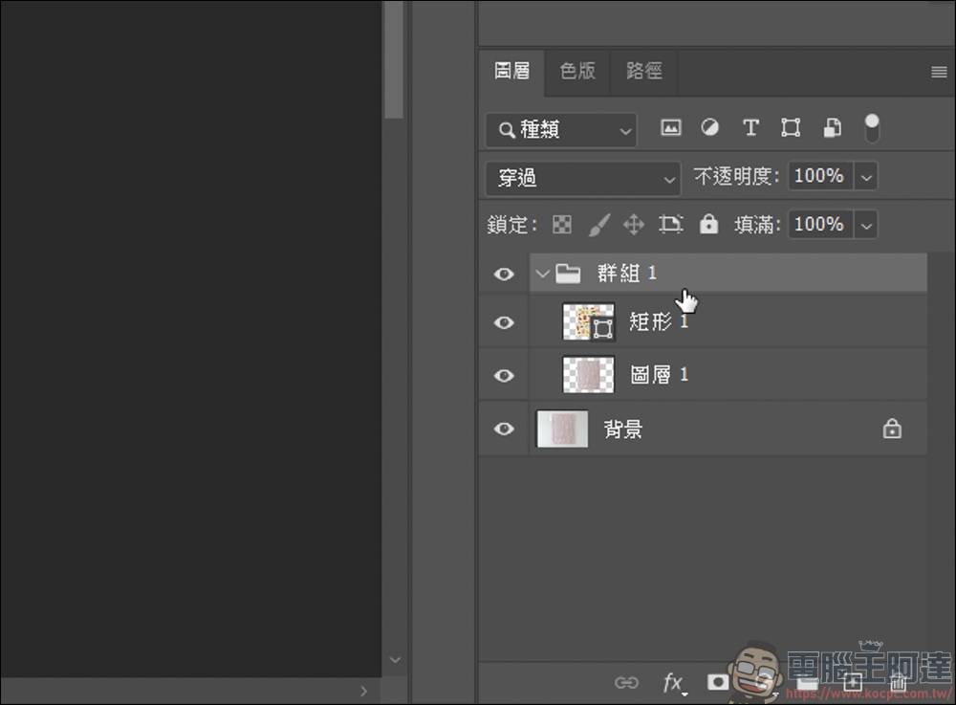Hide the 圖層 1 layer
This screenshot has height=705, width=956.
[x=504, y=375]
